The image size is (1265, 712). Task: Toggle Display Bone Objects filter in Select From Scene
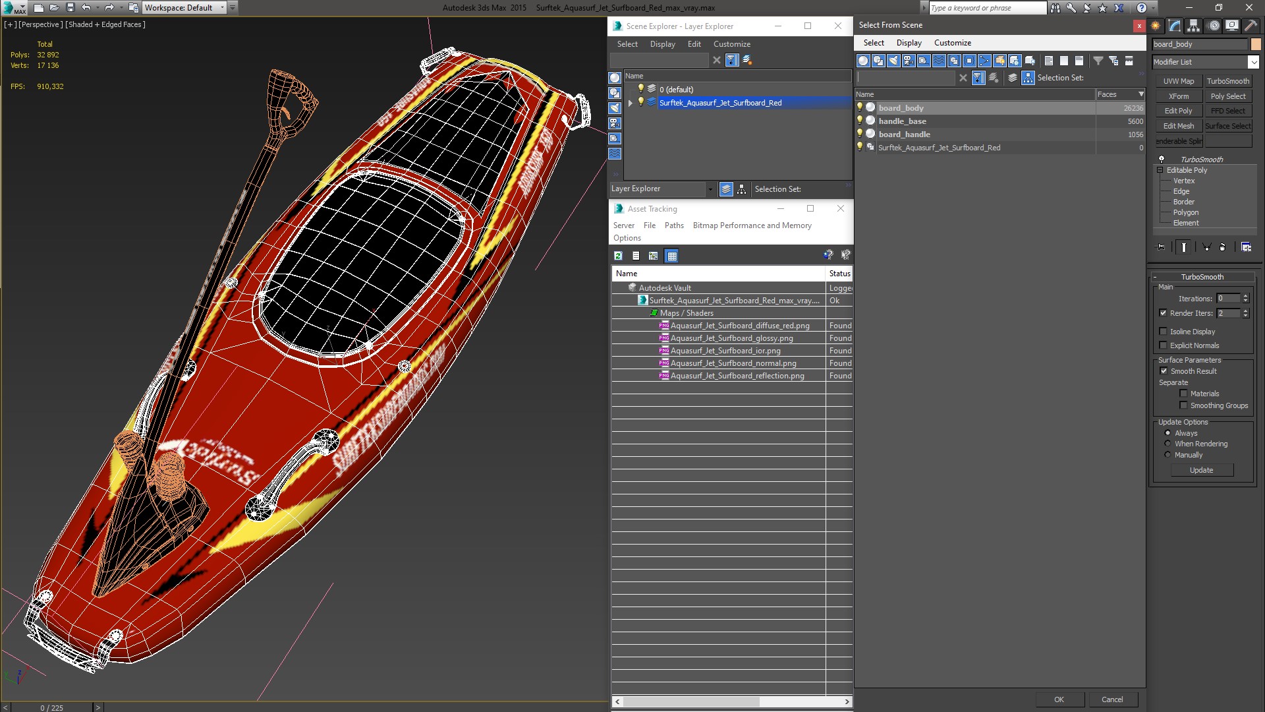[984, 61]
